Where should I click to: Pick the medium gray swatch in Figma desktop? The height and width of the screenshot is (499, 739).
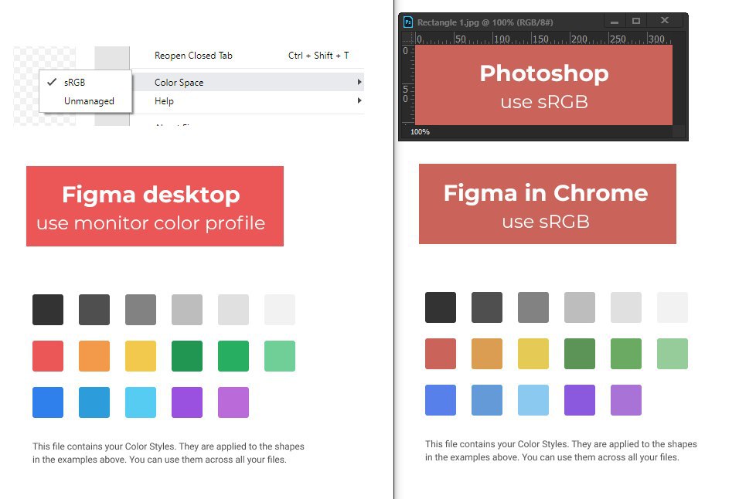pos(141,310)
